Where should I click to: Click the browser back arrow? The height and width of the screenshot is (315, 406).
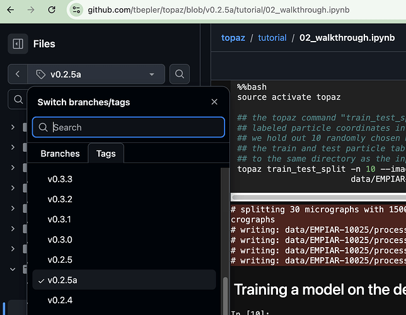pos(11,10)
